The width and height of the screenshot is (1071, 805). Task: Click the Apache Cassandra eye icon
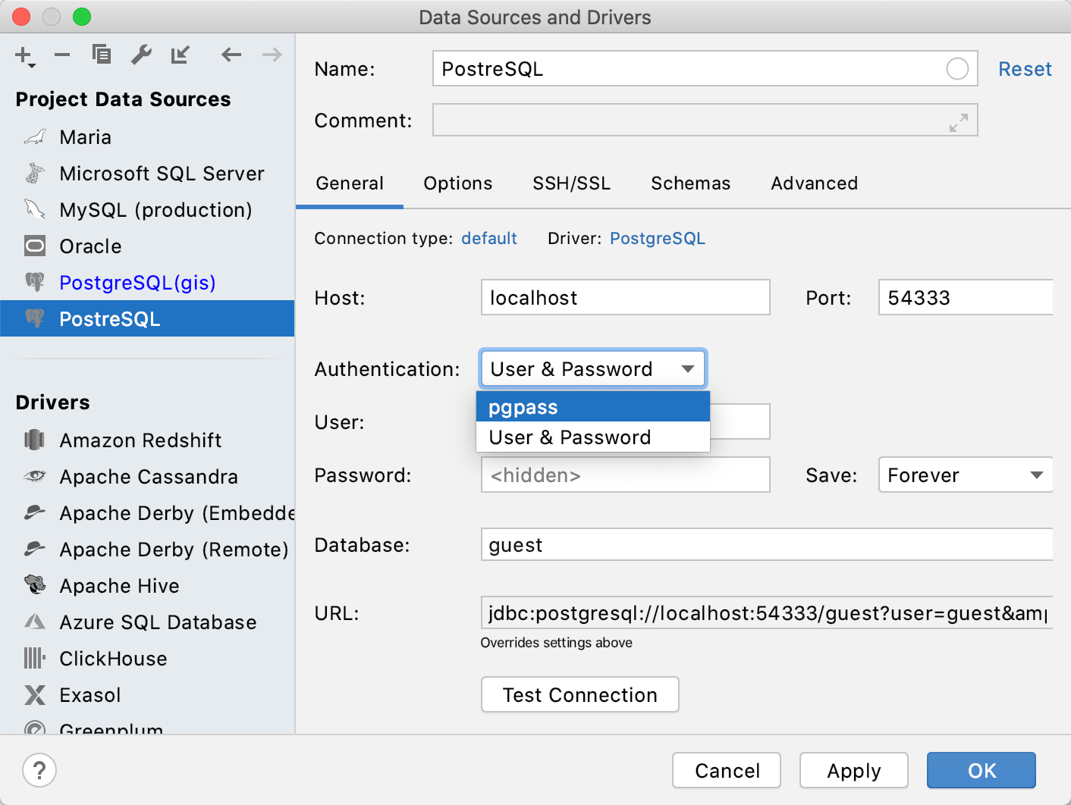click(x=35, y=476)
